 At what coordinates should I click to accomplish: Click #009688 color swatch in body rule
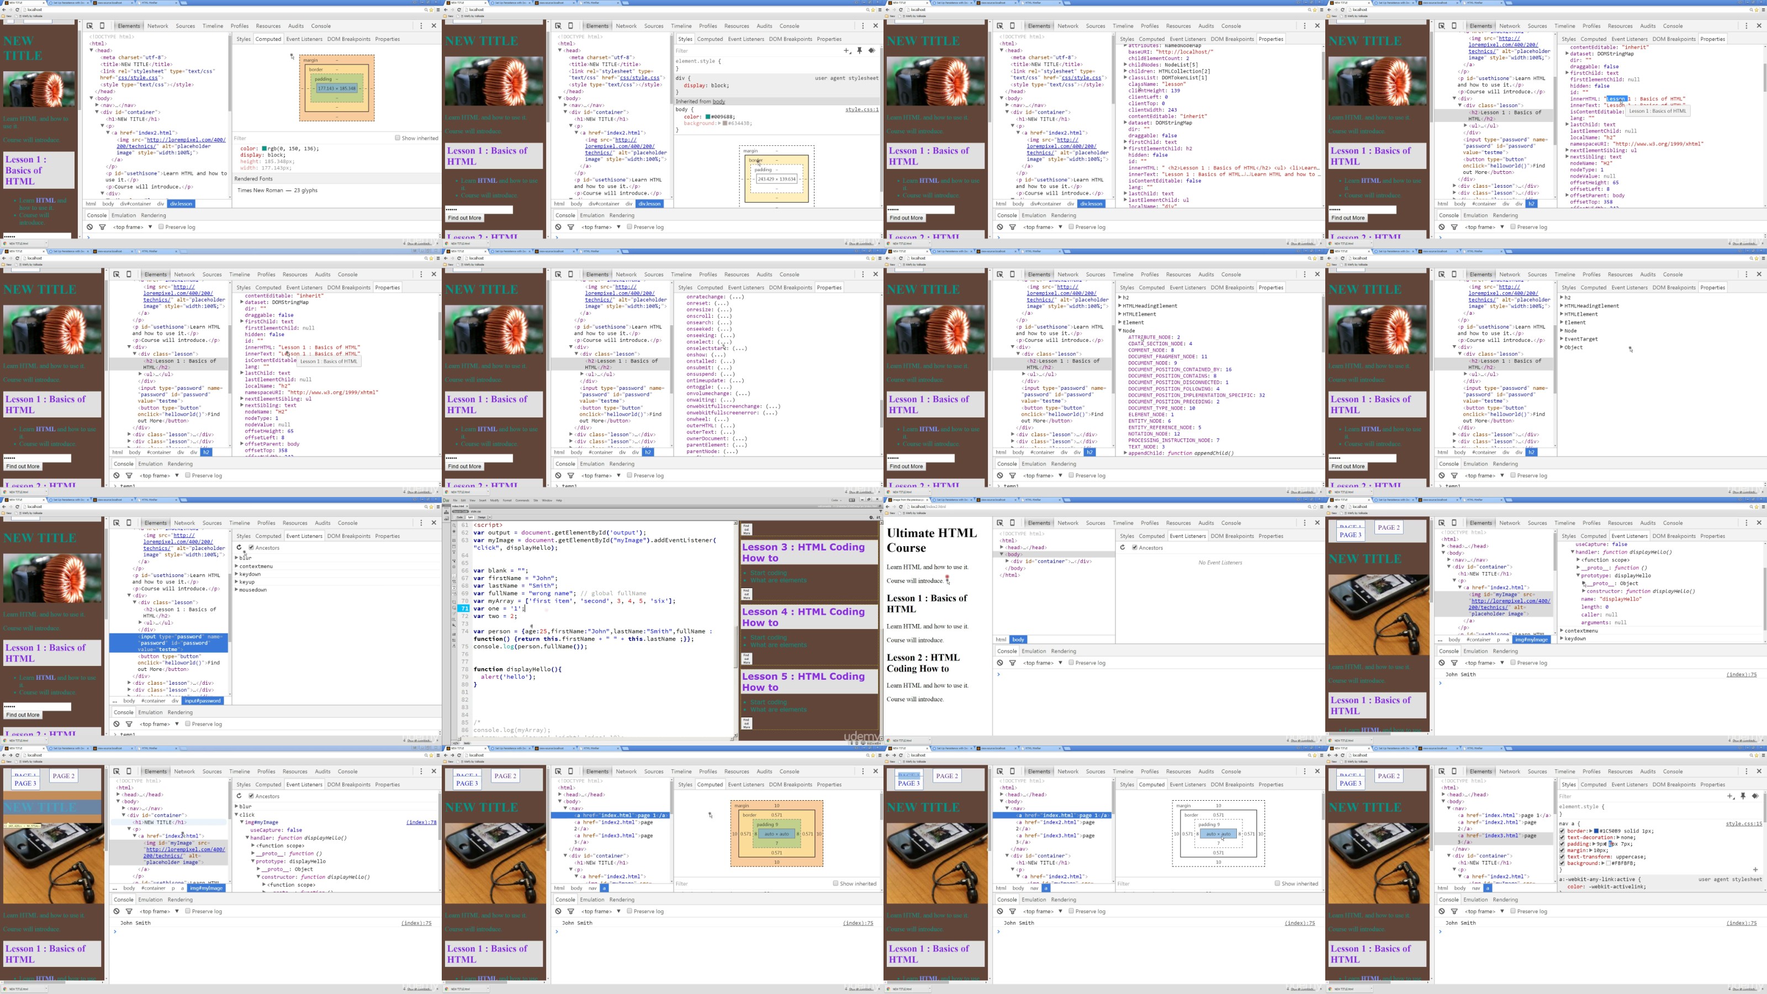click(x=708, y=117)
